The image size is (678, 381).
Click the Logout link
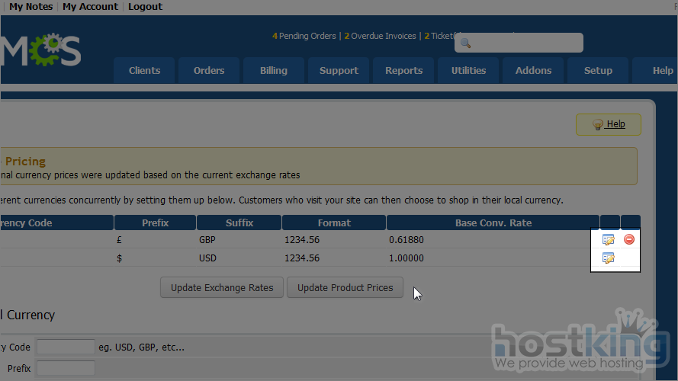(145, 7)
